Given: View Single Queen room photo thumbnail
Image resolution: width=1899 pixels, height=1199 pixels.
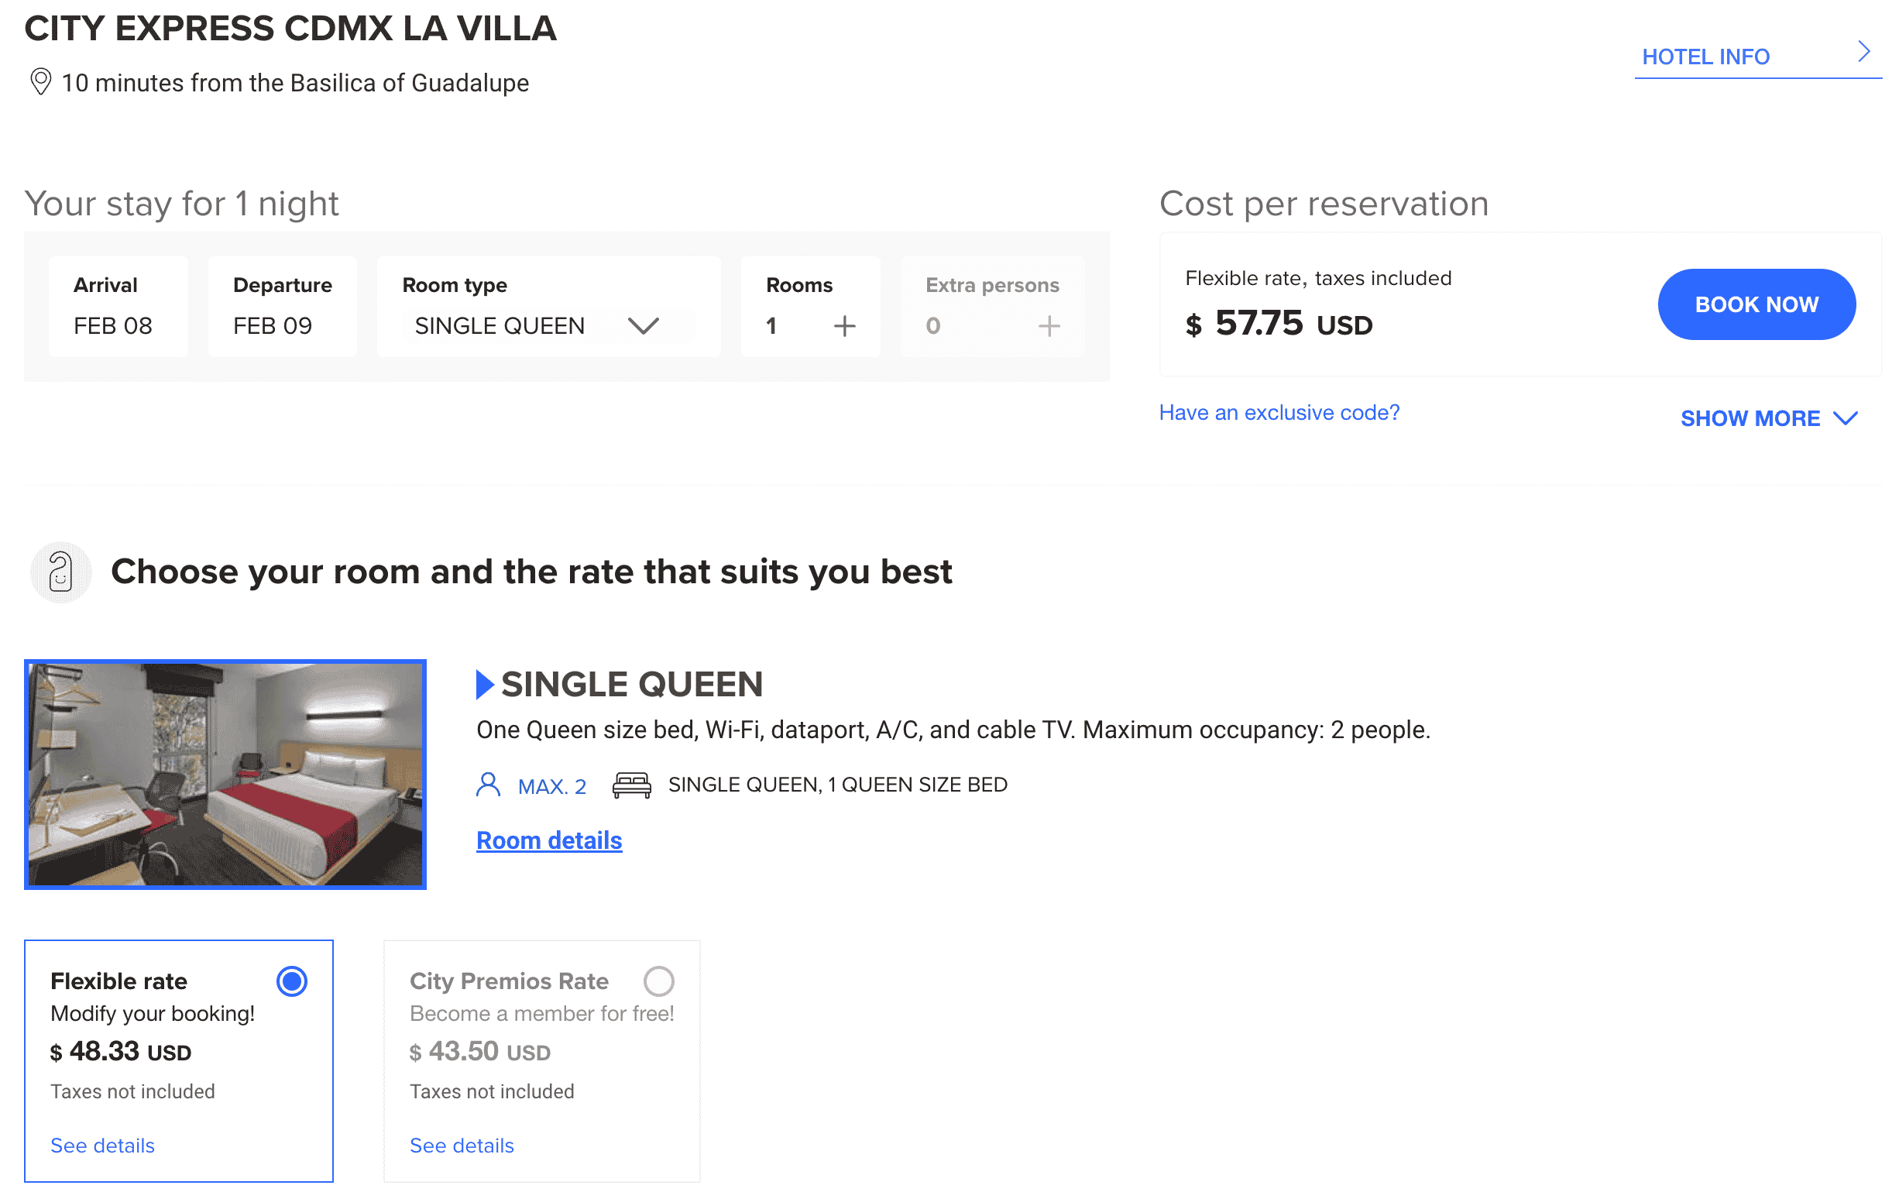Looking at the screenshot, I should click(x=225, y=774).
